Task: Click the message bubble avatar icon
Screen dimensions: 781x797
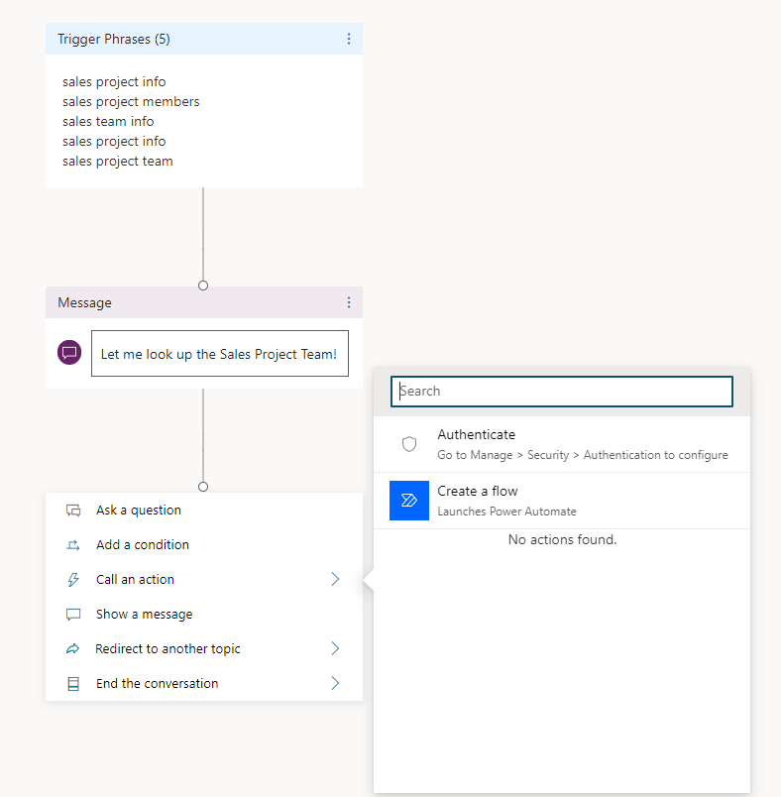Action: 68,353
